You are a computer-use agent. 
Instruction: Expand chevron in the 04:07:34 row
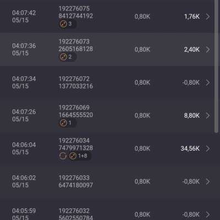(208, 82)
